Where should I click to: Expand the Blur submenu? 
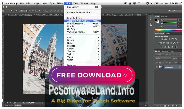pos(82,38)
